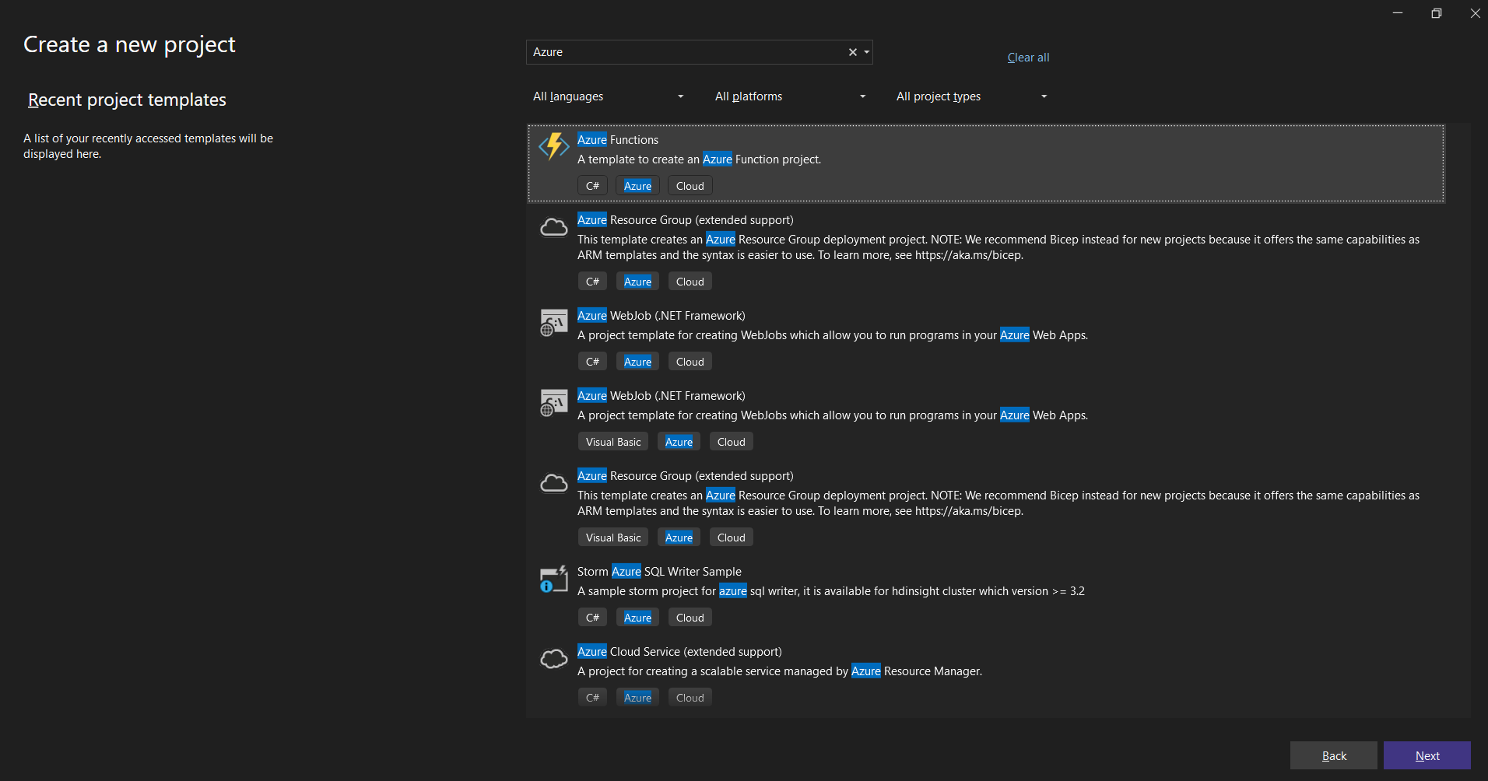
Task: Click the Clear all link
Action: 1028,58
